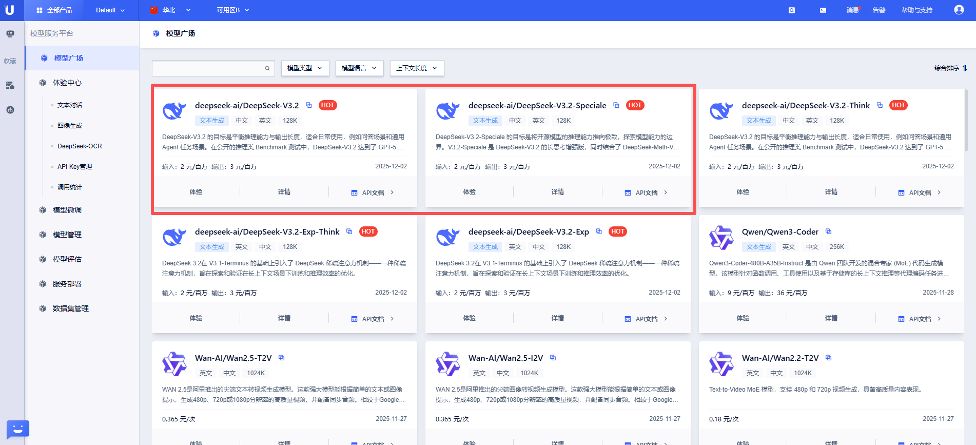Expand the 模型类型 filter dropdown
The height and width of the screenshot is (445, 976).
tap(305, 68)
